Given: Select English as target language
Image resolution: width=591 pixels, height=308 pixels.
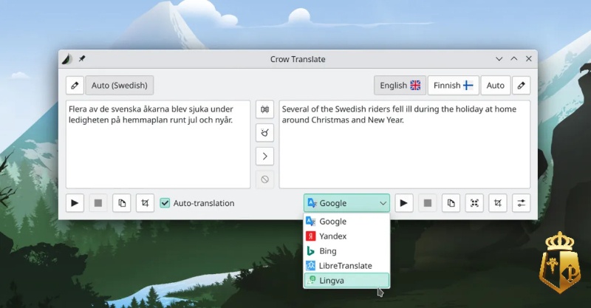Looking at the screenshot, I should (x=400, y=85).
